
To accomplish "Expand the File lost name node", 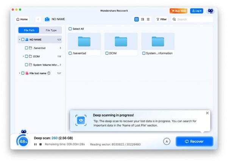I will pos(19,73).
